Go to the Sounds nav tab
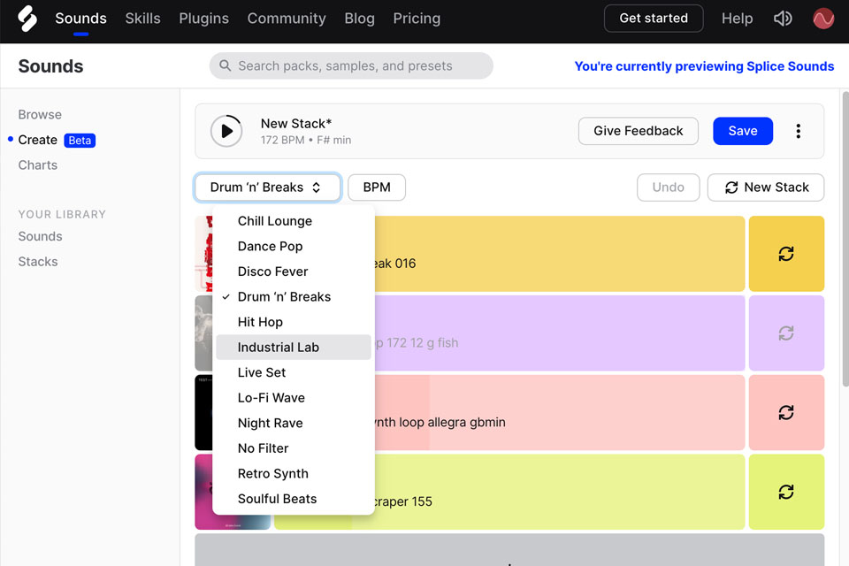Screen dimensions: 849x566 point(80,19)
